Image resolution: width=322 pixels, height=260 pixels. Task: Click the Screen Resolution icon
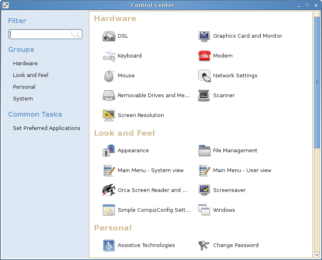109,115
